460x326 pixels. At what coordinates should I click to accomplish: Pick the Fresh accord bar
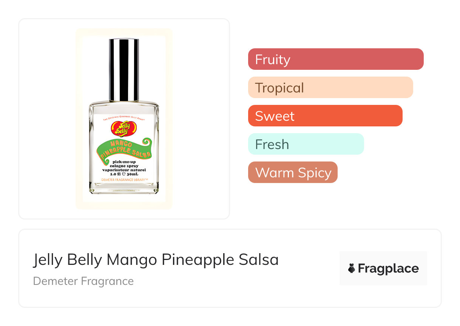[x=306, y=144]
